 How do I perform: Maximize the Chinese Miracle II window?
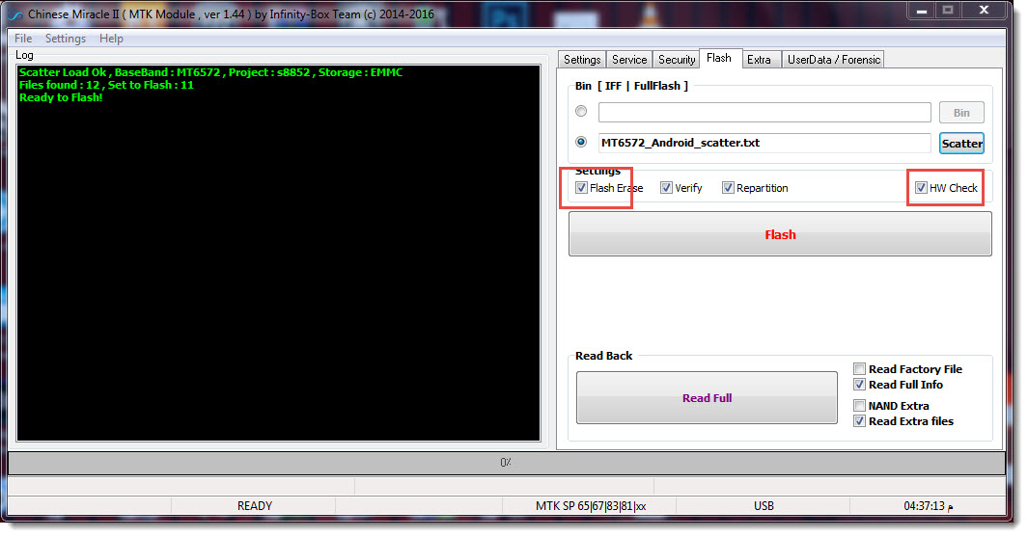point(948,11)
